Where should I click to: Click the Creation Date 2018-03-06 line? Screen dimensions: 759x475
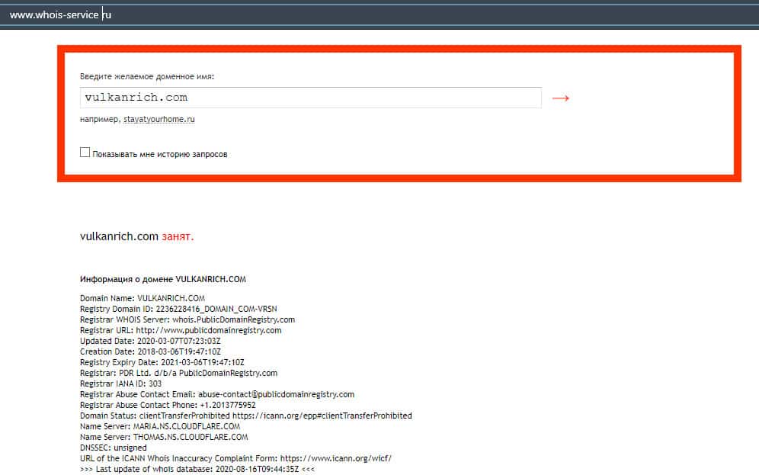tap(150, 351)
